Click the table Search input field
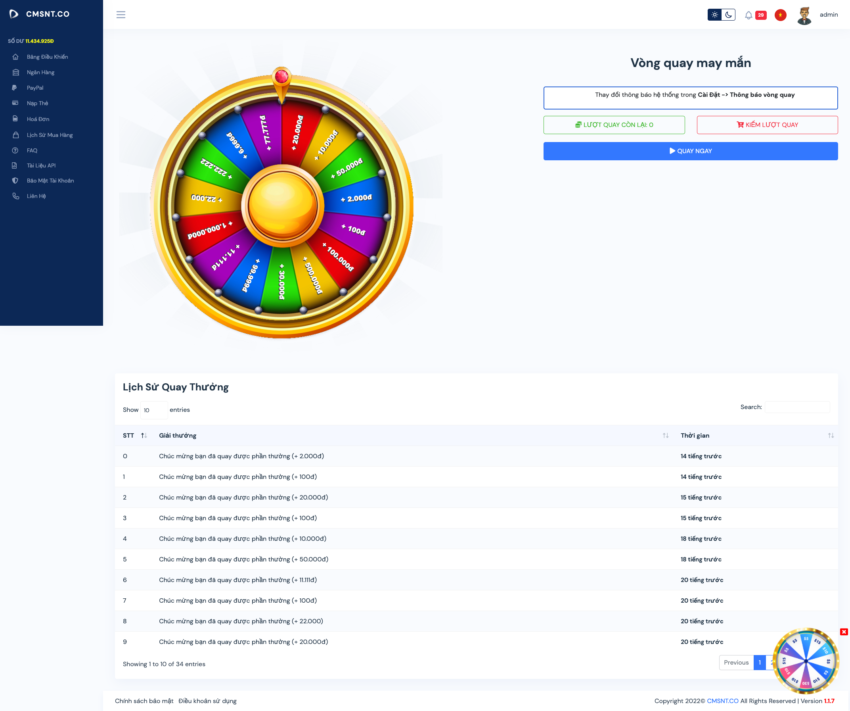This screenshot has width=850, height=711. pyautogui.click(x=797, y=407)
